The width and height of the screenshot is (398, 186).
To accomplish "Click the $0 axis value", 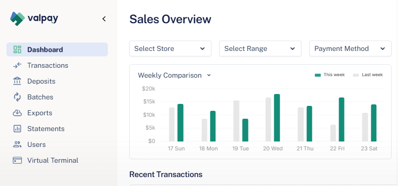I will (x=152, y=141).
